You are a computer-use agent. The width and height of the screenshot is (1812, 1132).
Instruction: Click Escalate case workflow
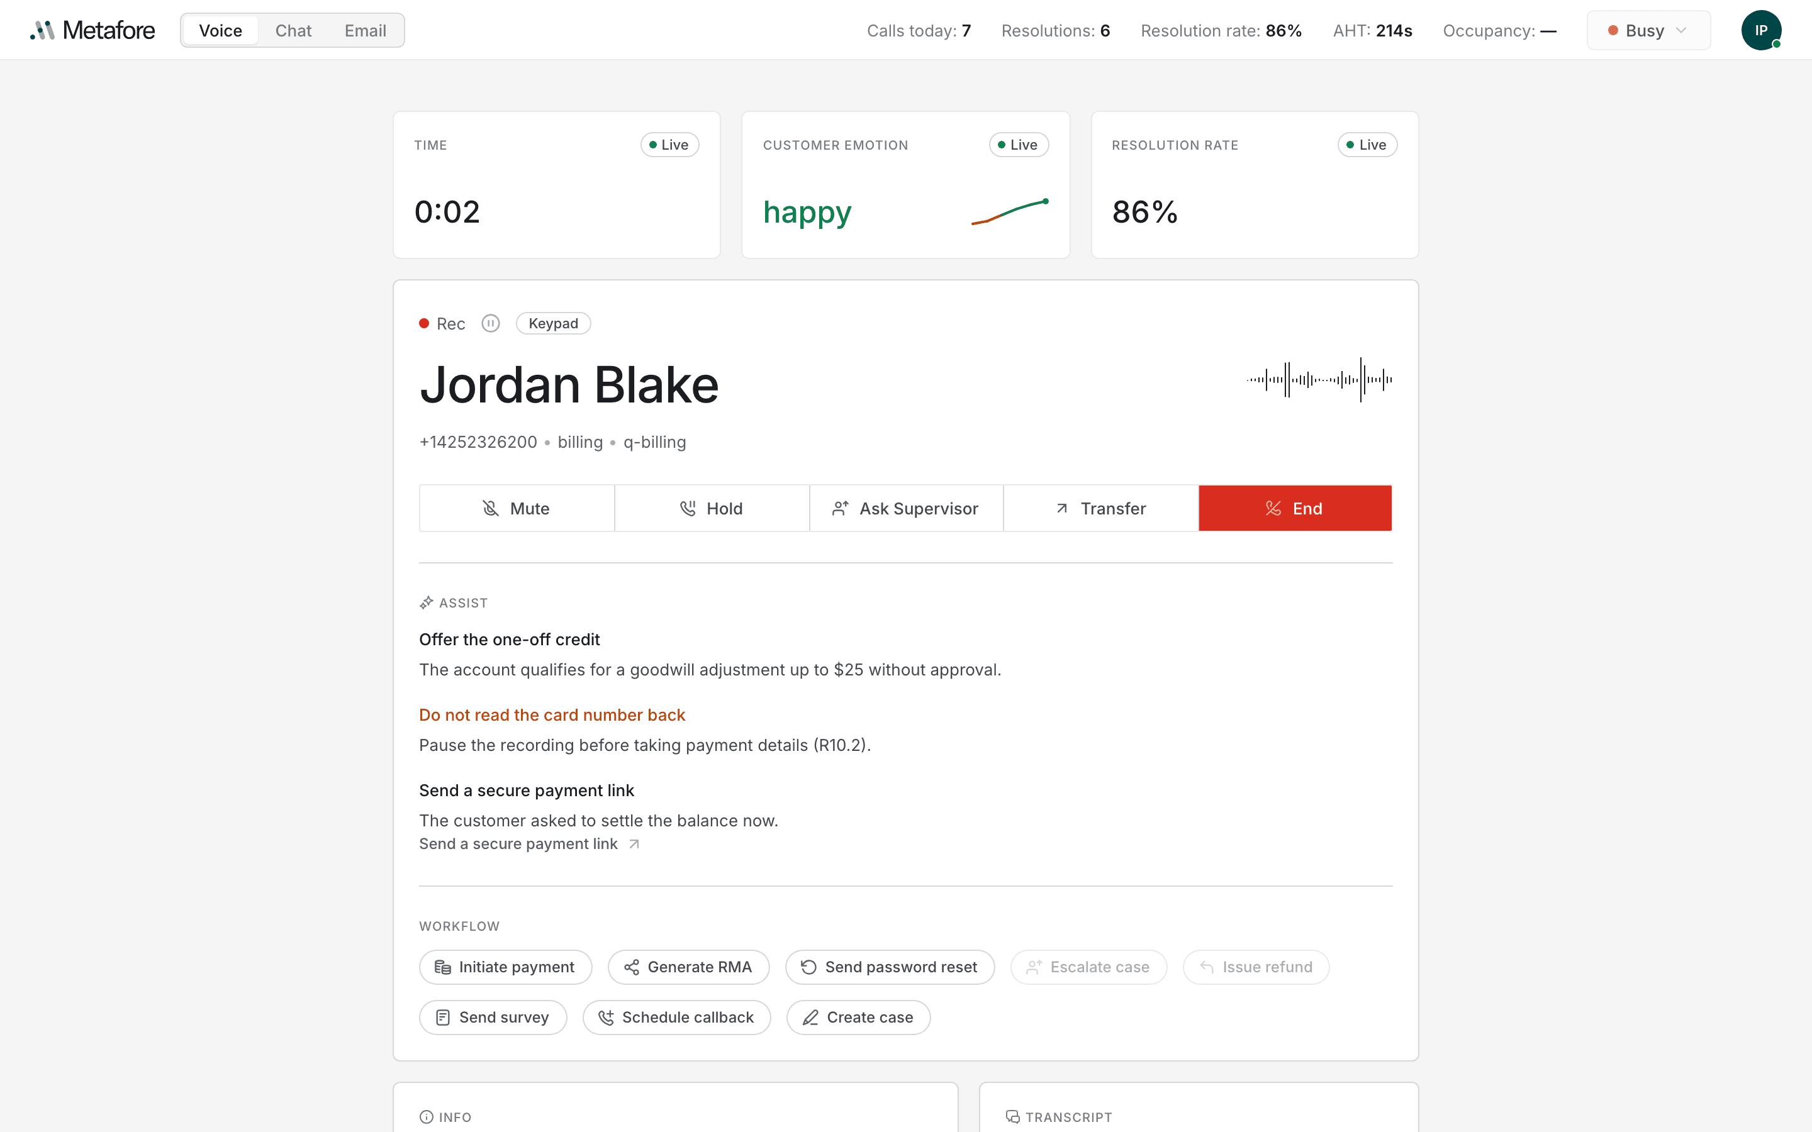(1088, 967)
